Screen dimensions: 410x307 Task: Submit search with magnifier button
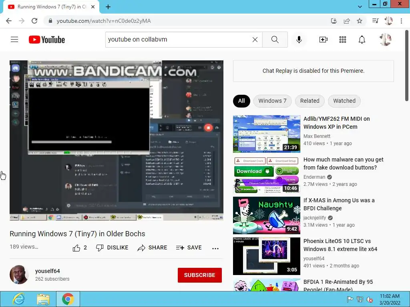(x=275, y=40)
